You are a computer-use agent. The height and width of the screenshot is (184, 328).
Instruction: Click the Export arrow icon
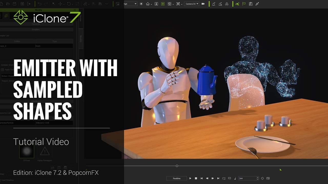pos(29,4)
